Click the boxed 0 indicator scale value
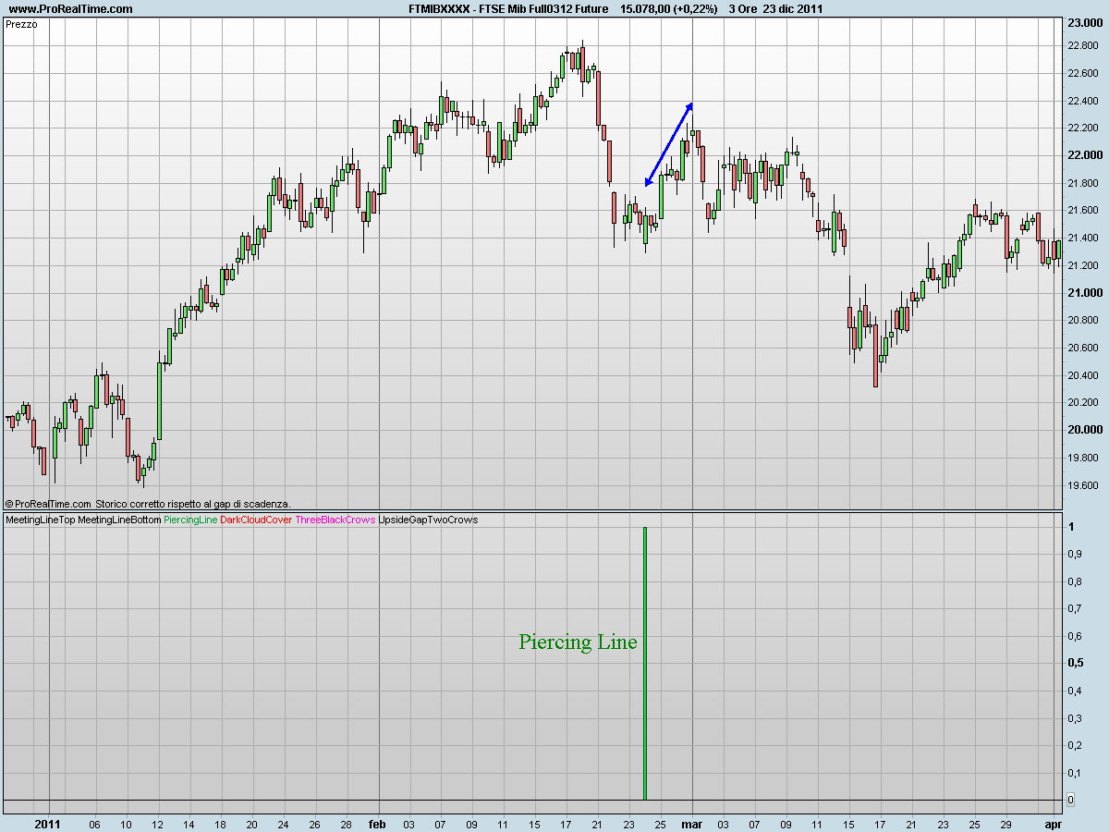 [1070, 800]
